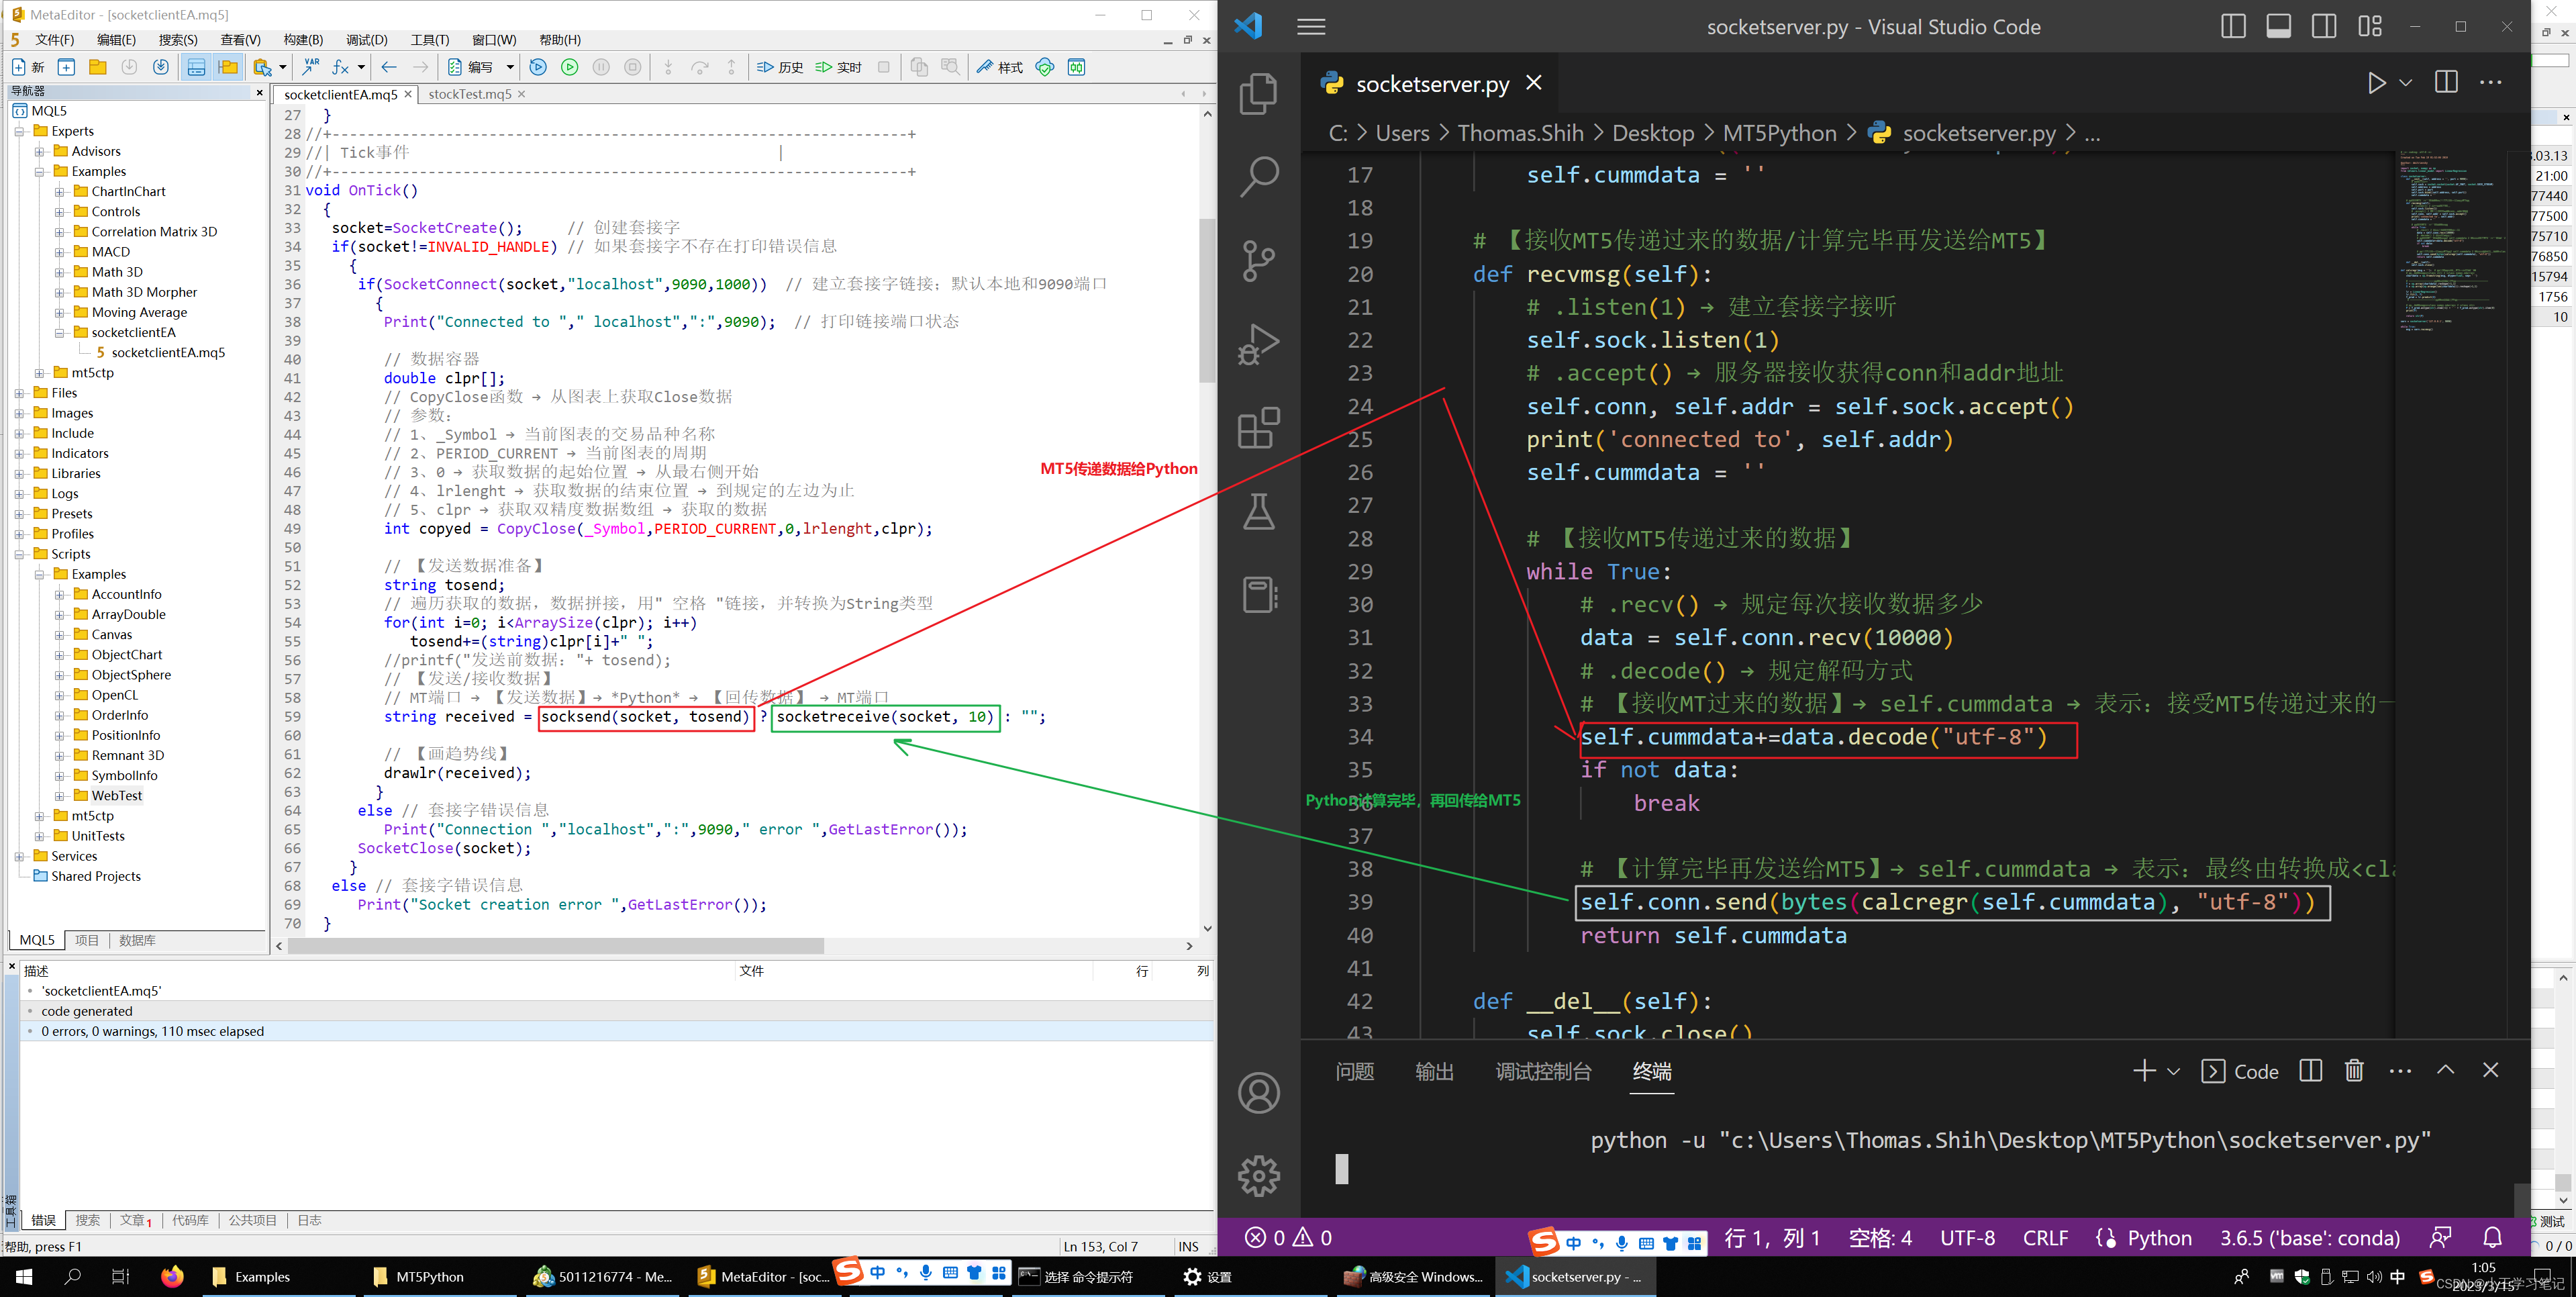
Task: Click green Start debugging icon in MetaEditor
Action: point(570,67)
